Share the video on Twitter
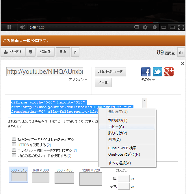The height and width of the screenshot is (194, 186). 157,72
